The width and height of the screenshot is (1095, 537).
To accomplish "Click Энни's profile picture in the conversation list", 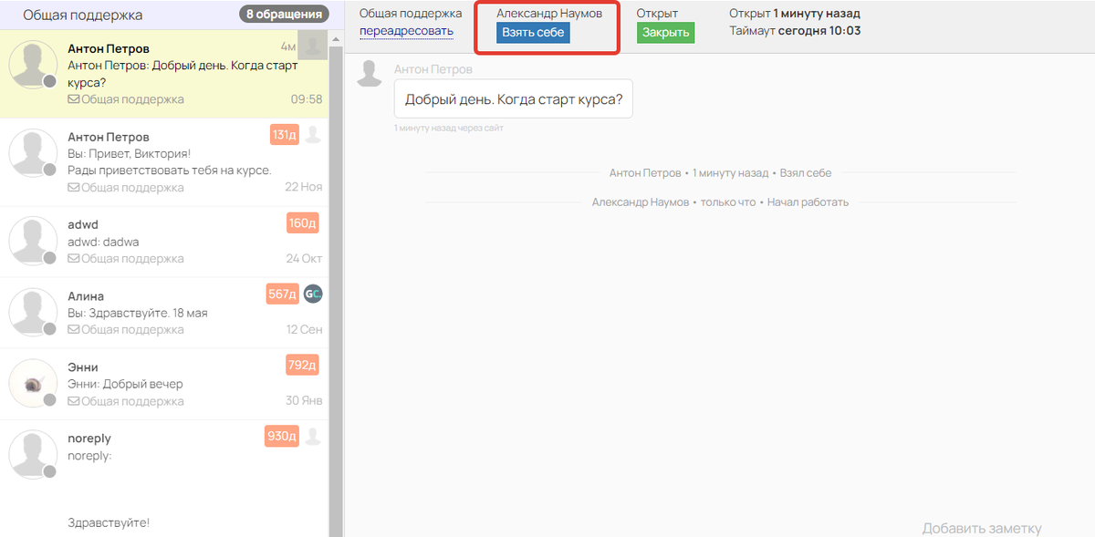I will click(x=34, y=383).
